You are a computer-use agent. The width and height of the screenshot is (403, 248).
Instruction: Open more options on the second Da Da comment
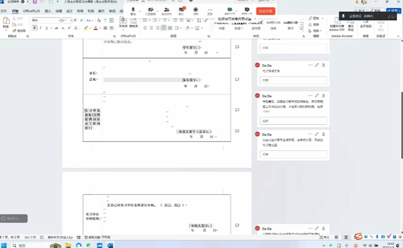310,95
